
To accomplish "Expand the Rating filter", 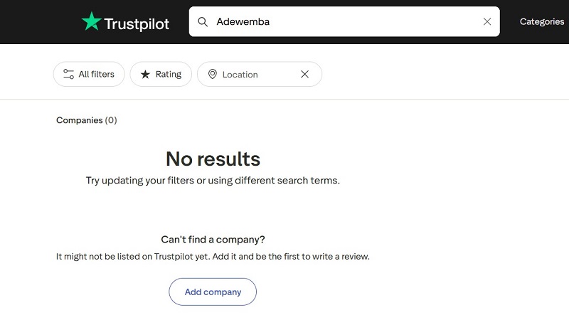I will click(x=161, y=74).
